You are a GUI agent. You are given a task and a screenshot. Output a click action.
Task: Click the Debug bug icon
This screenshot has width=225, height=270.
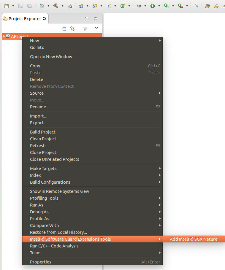coord(139,6)
